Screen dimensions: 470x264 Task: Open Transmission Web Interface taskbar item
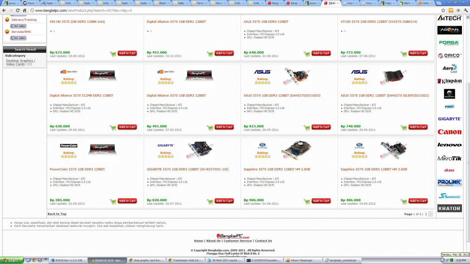[x=185, y=260]
